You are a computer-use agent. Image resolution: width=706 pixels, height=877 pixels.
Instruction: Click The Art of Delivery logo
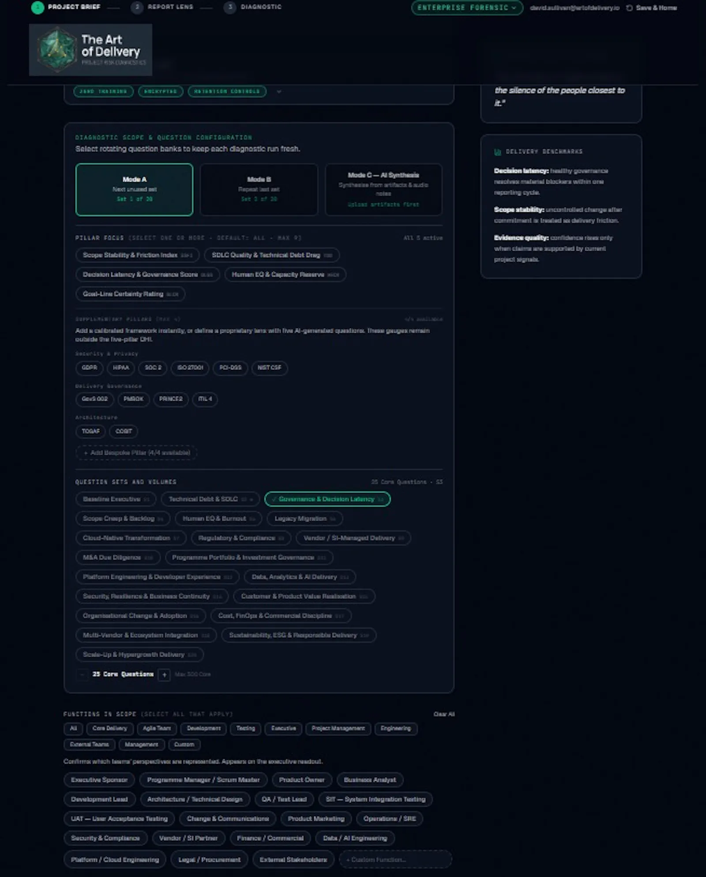pyautogui.click(x=90, y=50)
